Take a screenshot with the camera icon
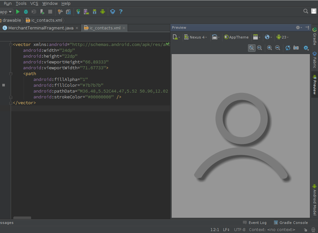The width and height of the screenshot is (318, 233). [x=296, y=48]
